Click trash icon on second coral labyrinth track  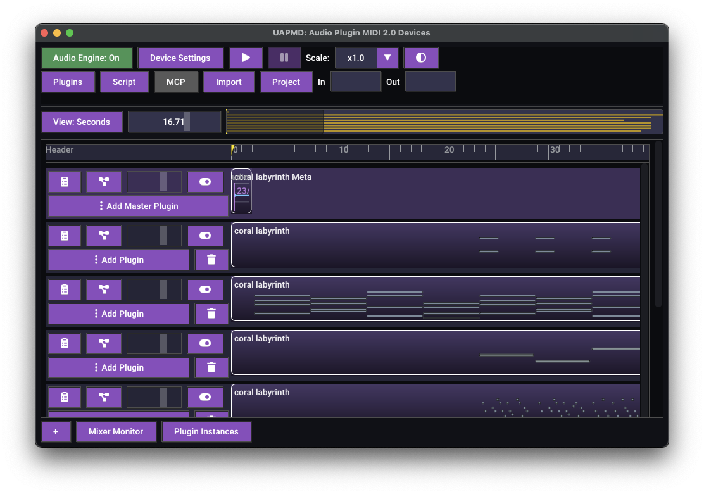pos(211,314)
